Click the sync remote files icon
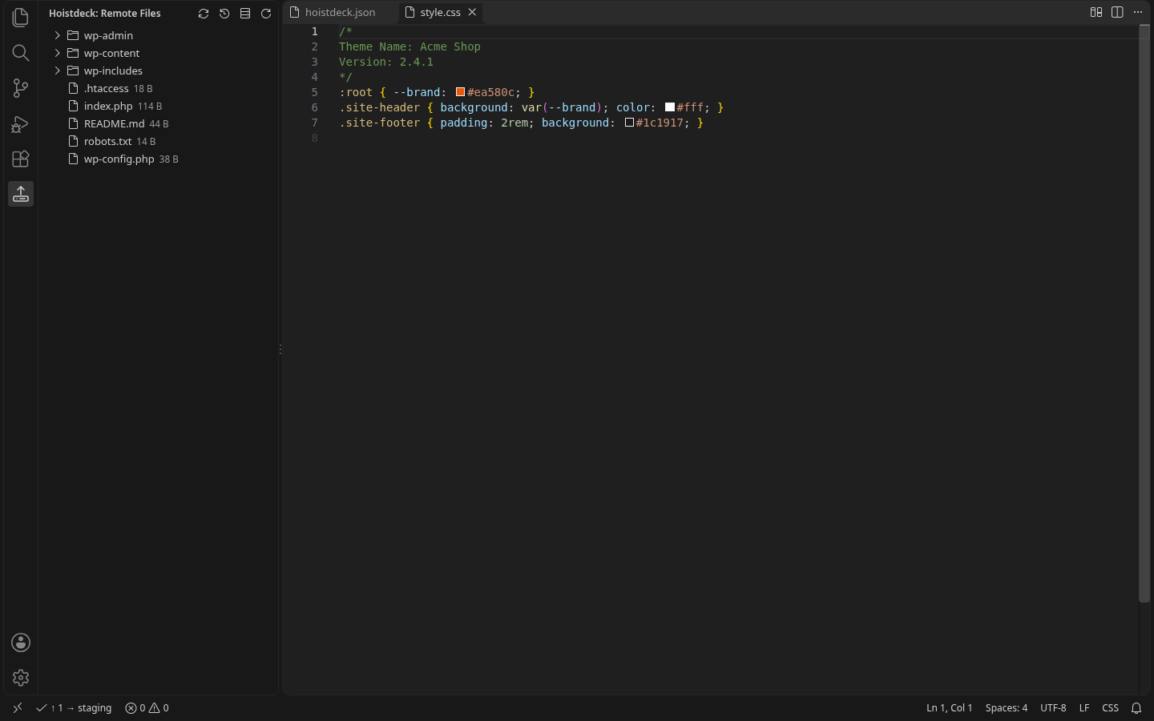This screenshot has width=1154, height=721. tap(204, 14)
